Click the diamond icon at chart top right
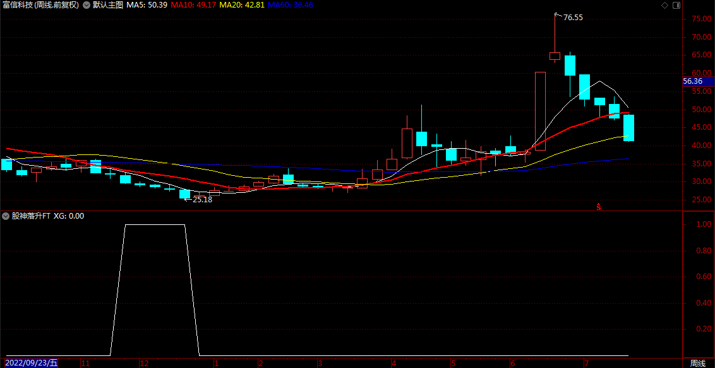Screen dimensions: 715x368 [664, 6]
